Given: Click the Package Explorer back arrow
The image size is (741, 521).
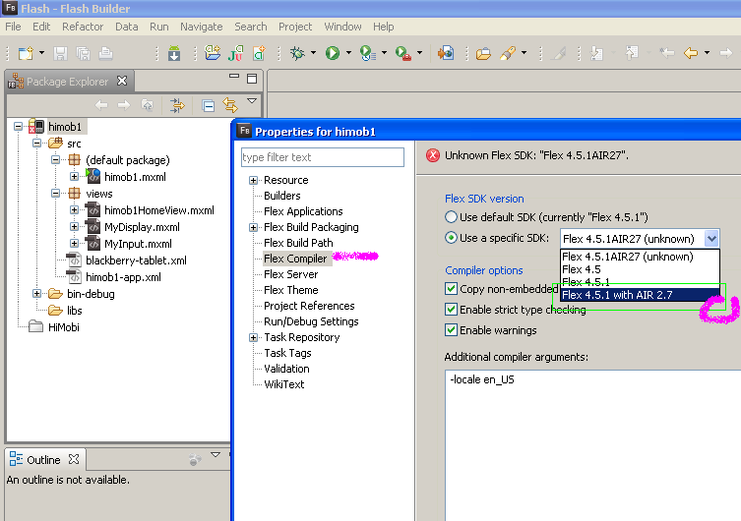Looking at the screenshot, I should click(x=101, y=105).
